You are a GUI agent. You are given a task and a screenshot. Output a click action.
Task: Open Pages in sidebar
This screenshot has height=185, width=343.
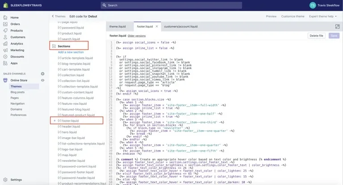[x=15, y=98]
